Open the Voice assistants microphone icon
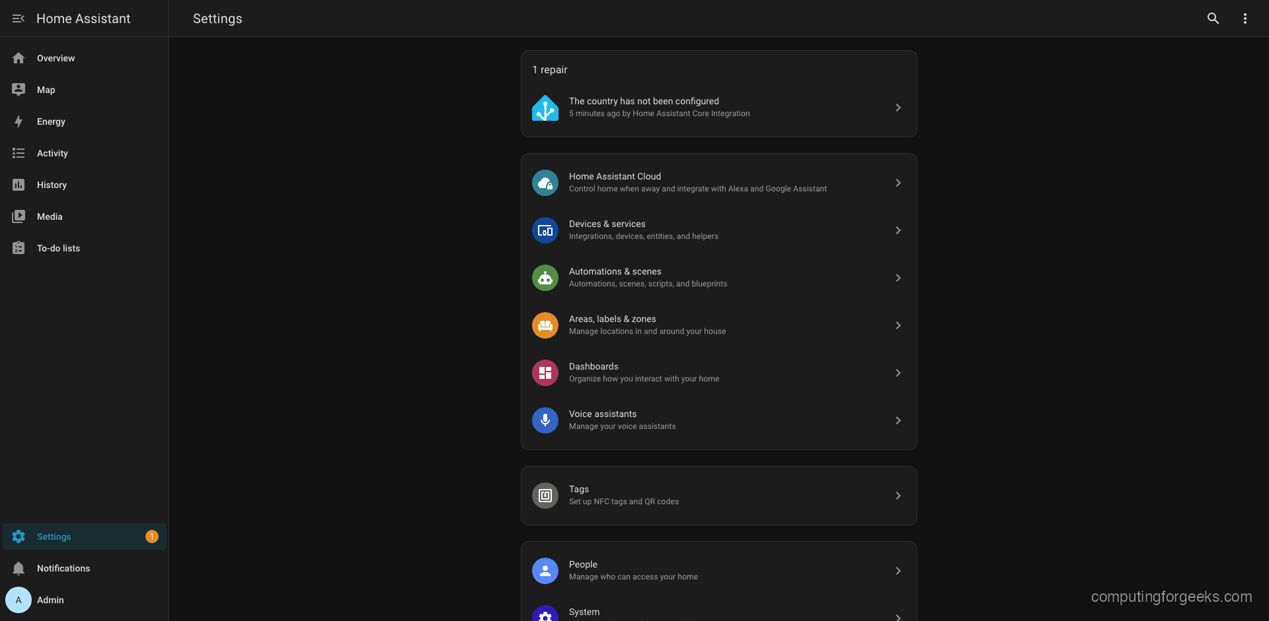Viewport: 1269px width, 621px height. [x=545, y=420]
